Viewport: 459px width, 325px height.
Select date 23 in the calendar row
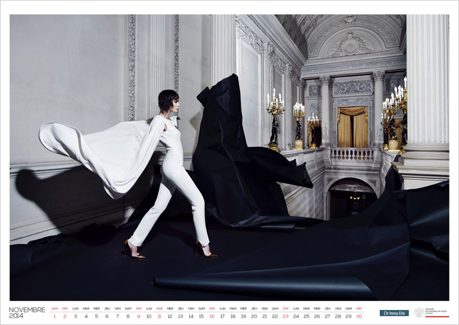[x=285, y=316]
